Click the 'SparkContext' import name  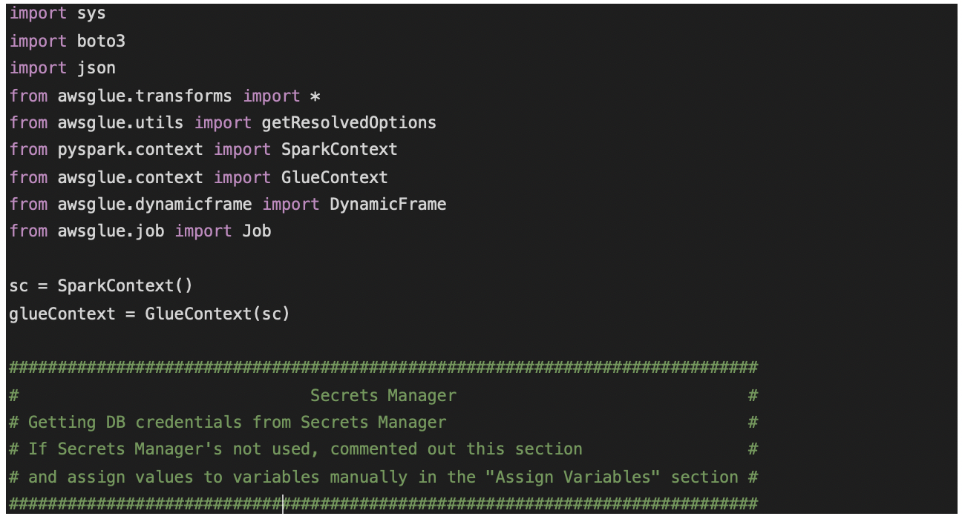coord(339,150)
